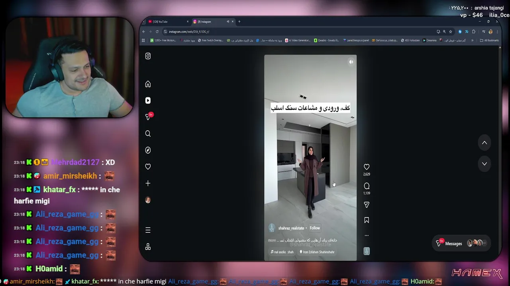Close the Instagram tab
Screen dimensions: 510x286
coord(233,21)
